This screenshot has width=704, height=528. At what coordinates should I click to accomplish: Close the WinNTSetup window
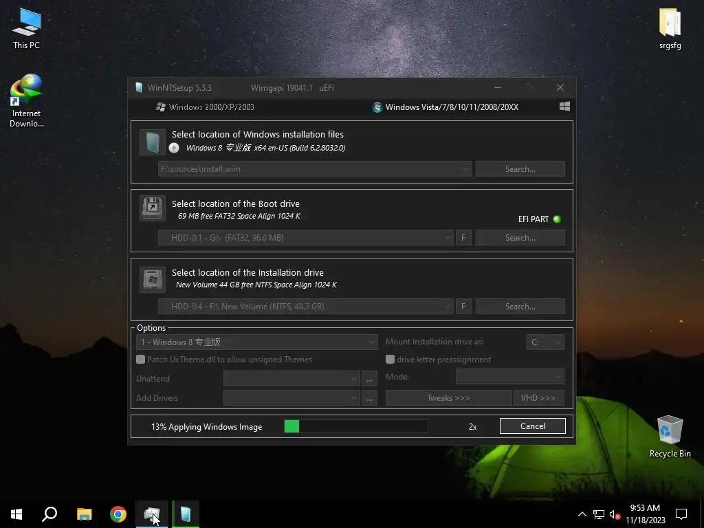[x=560, y=87]
